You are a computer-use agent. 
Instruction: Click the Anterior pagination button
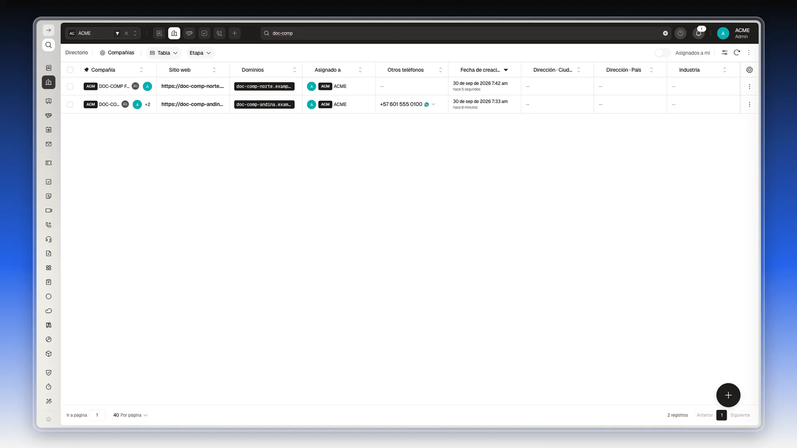click(704, 415)
